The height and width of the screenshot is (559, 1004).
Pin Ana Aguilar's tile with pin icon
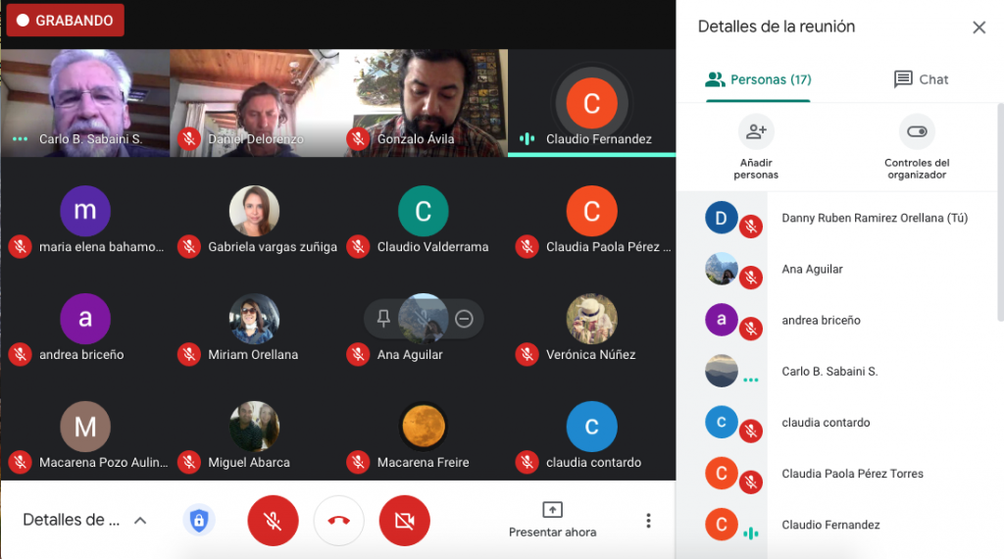point(383,319)
